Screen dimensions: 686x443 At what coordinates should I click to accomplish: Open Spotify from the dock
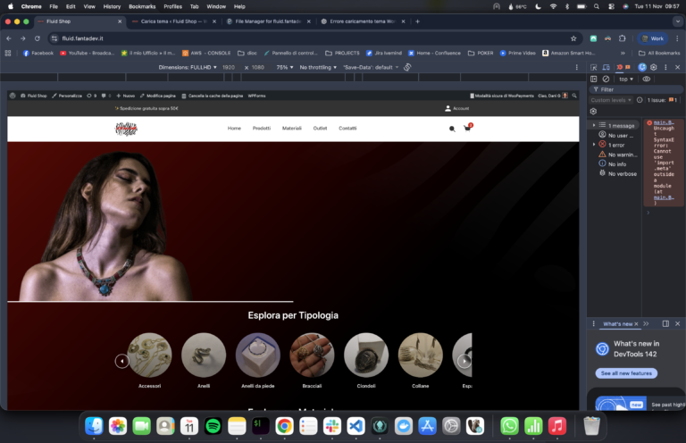coord(213,426)
